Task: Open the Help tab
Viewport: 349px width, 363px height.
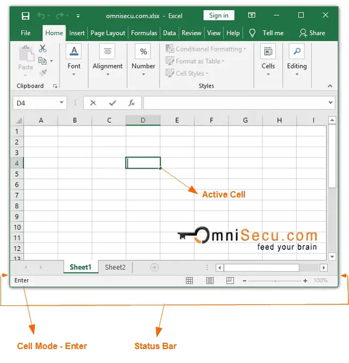Action: 233,33
